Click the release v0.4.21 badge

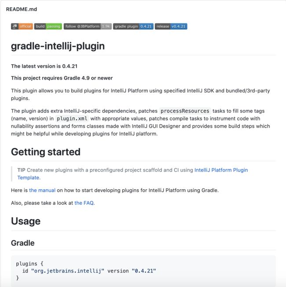pyautogui.click(x=171, y=26)
